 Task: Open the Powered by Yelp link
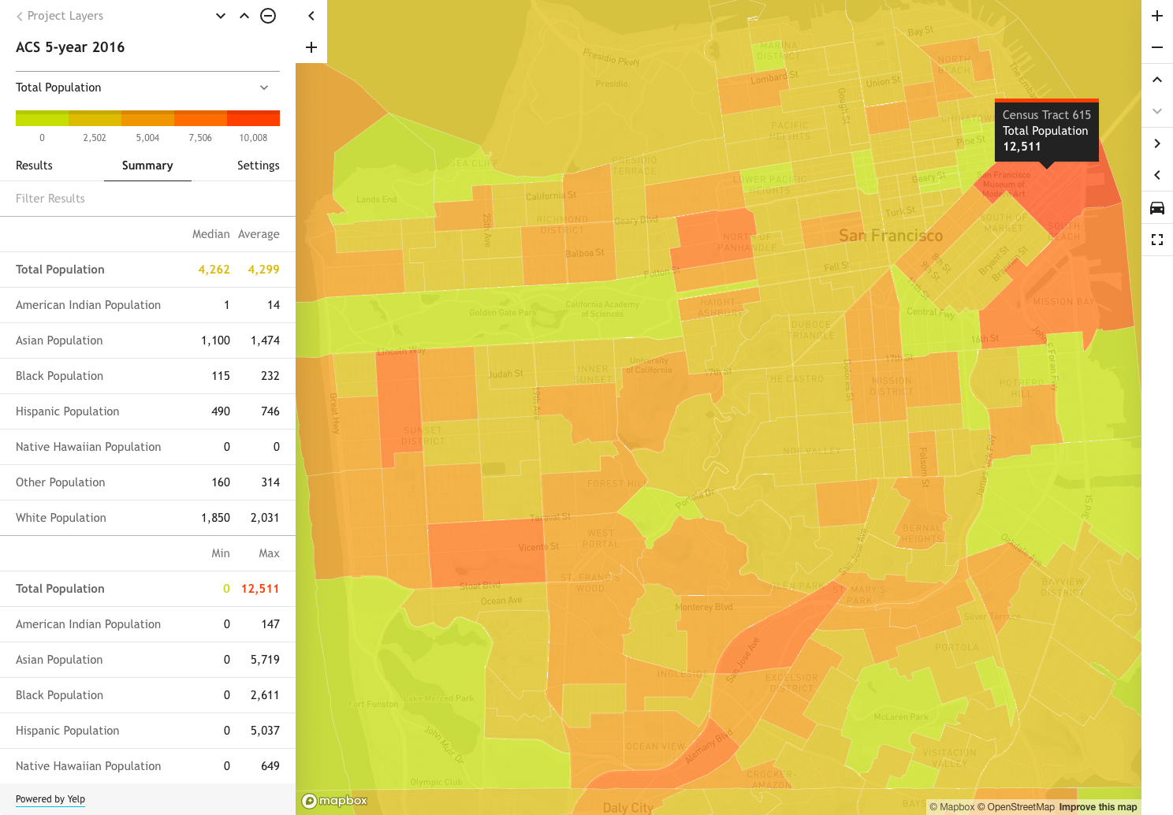point(50,799)
